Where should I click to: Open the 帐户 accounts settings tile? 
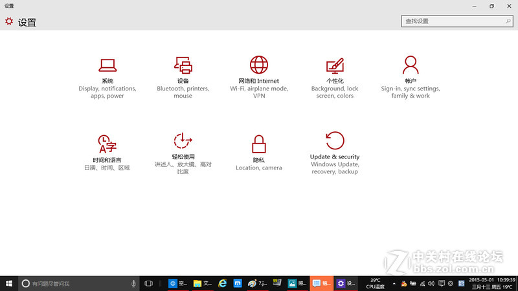(x=411, y=78)
